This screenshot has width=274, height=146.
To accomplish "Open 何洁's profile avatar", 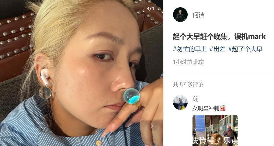I will 180,15.
